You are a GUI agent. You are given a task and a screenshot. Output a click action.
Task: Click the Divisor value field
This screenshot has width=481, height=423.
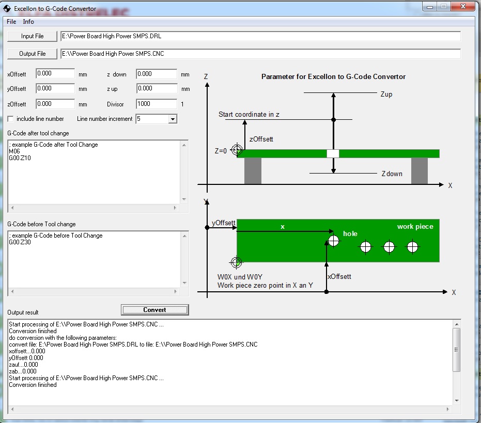pyautogui.click(x=157, y=104)
